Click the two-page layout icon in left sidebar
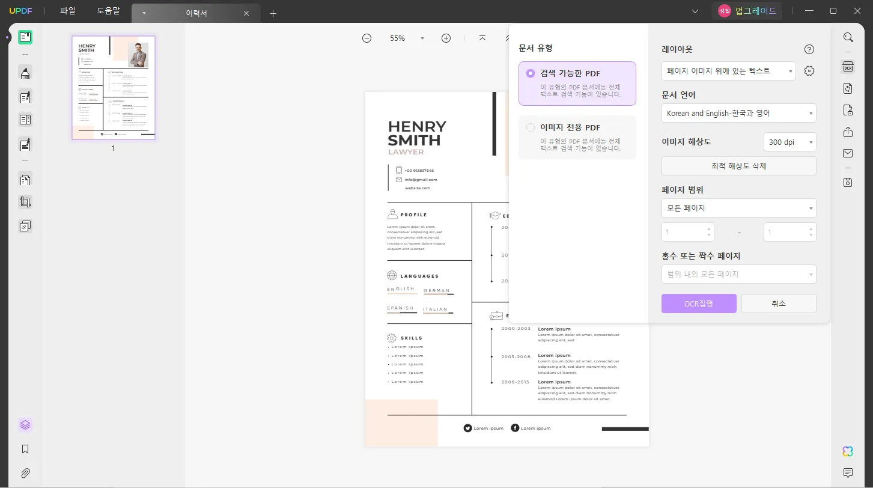 (x=25, y=120)
